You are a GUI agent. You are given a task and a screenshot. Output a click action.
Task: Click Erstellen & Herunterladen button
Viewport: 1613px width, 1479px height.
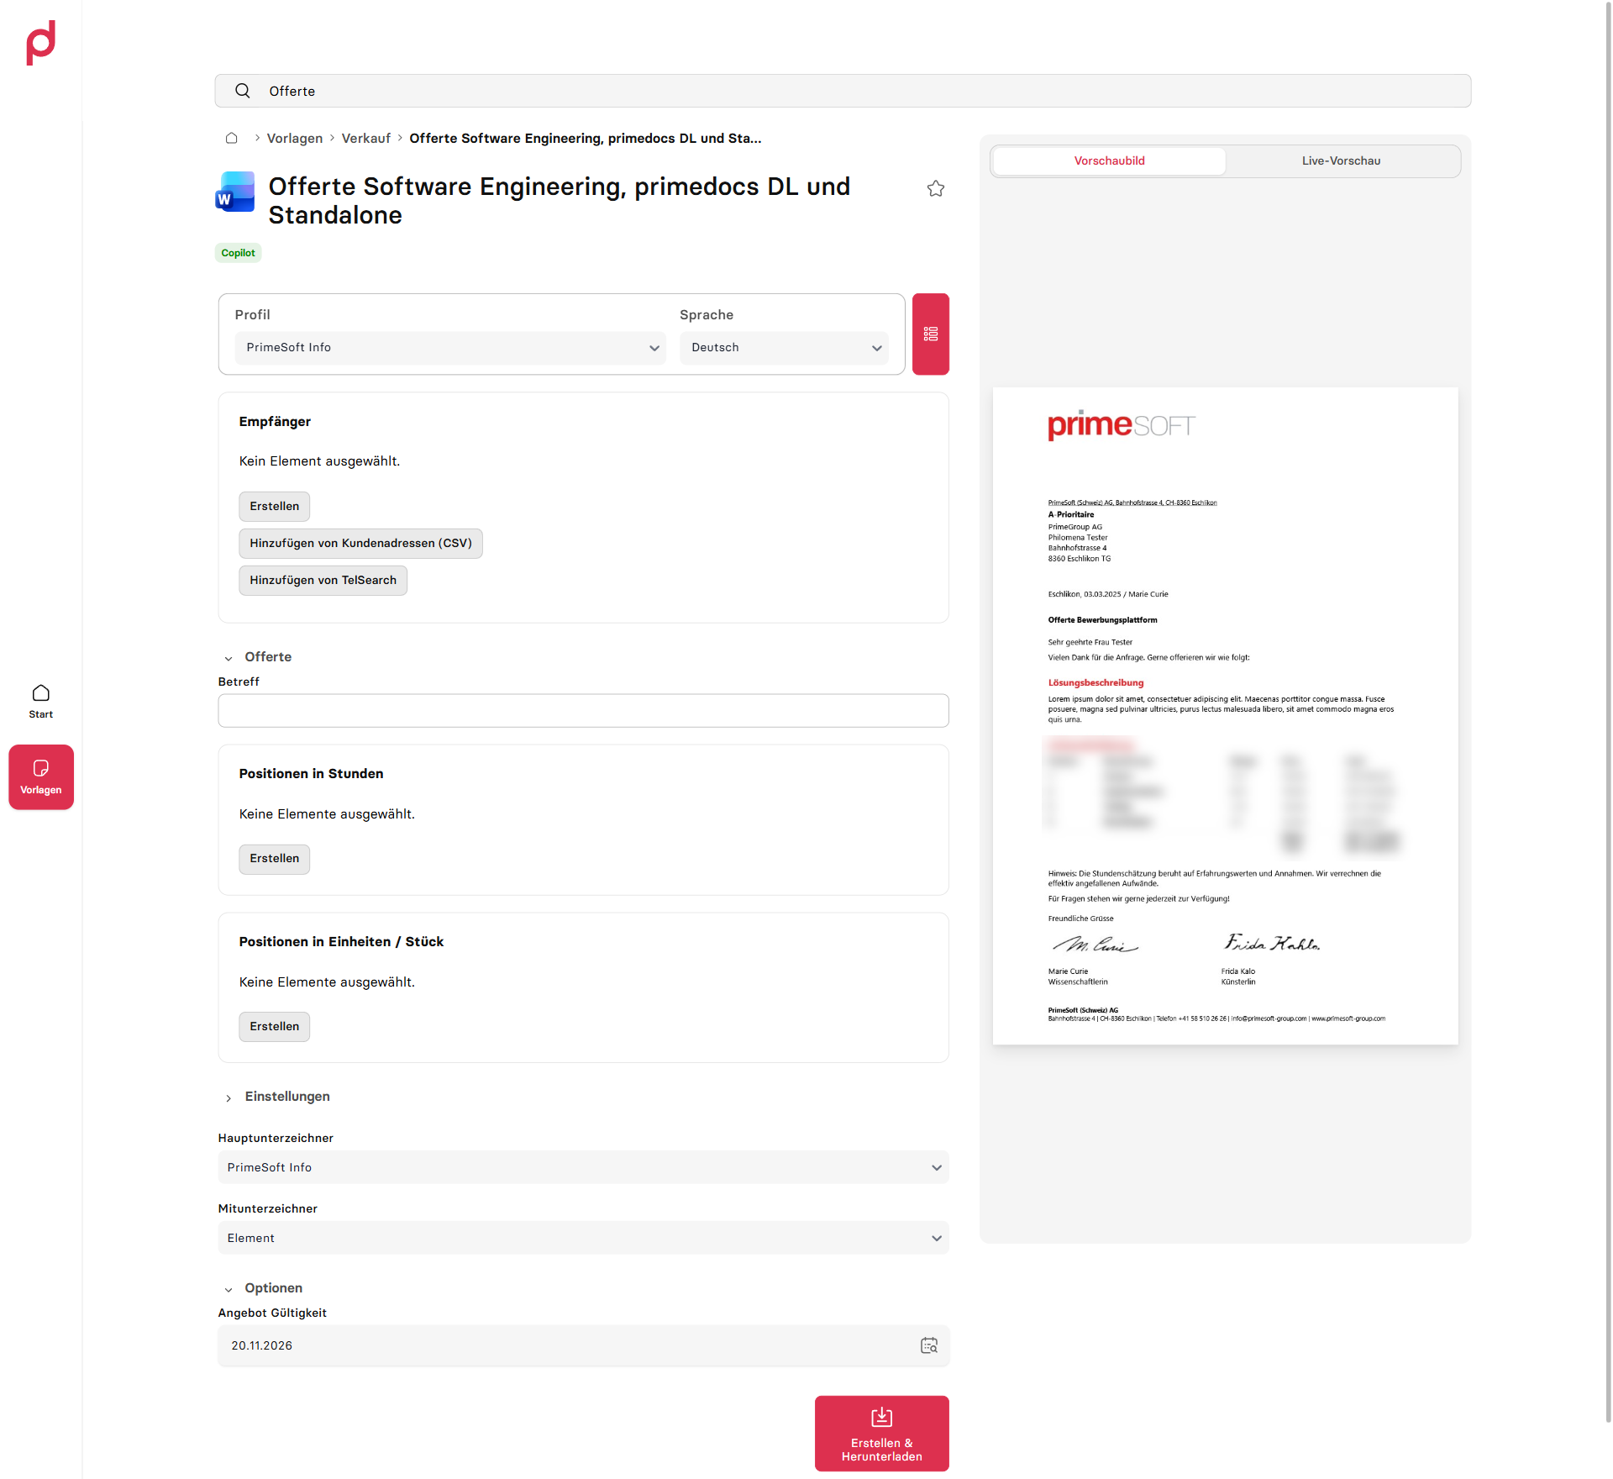882,1434
